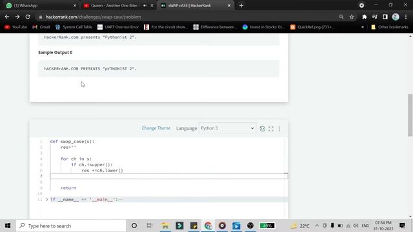Show hidden system tray icons
Screen dimensions: 413x232
click(x=317, y=226)
